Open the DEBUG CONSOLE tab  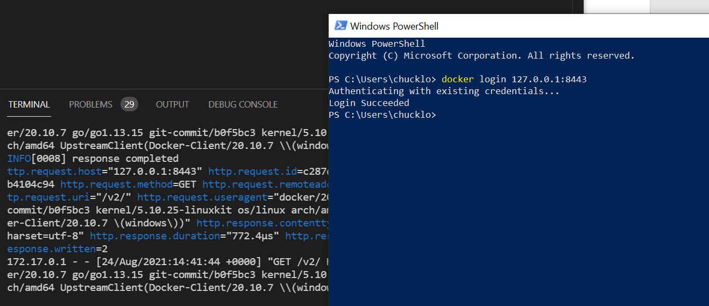(x=243, y=104)
